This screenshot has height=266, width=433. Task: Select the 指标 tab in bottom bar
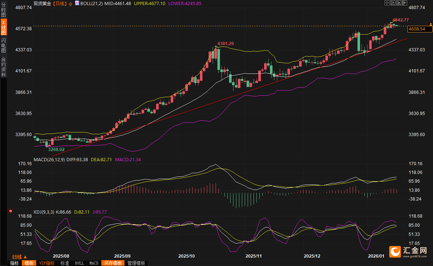15,263
